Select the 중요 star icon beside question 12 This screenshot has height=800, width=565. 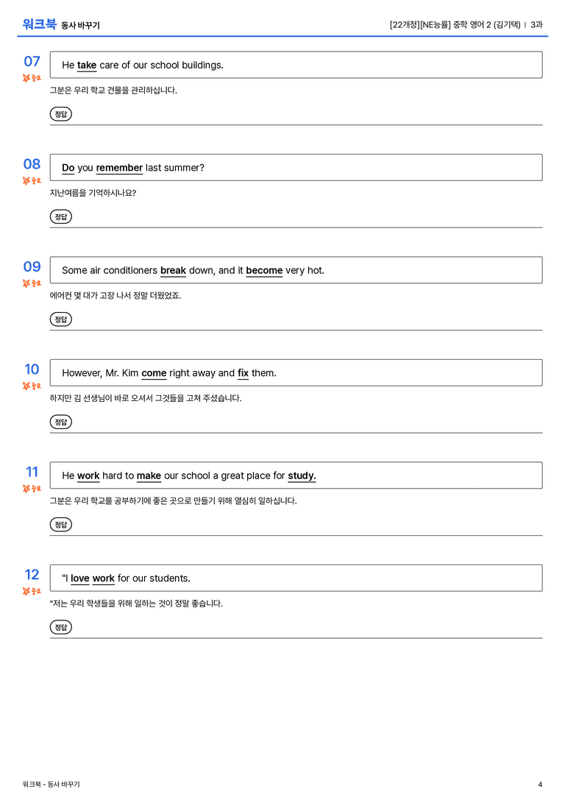pyautogui.click(x=26, y=591)
